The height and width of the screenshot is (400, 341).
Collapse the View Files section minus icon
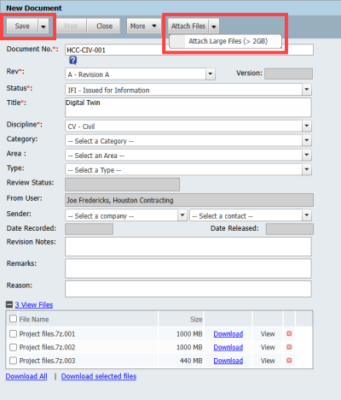click(9, 304)
